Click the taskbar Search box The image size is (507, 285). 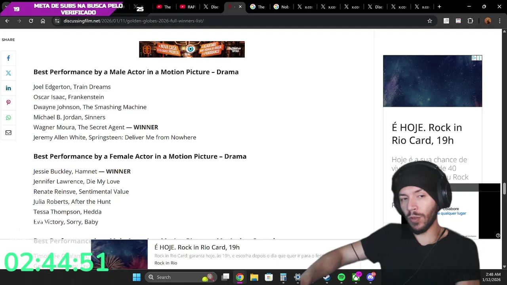(x=181, y=277)
